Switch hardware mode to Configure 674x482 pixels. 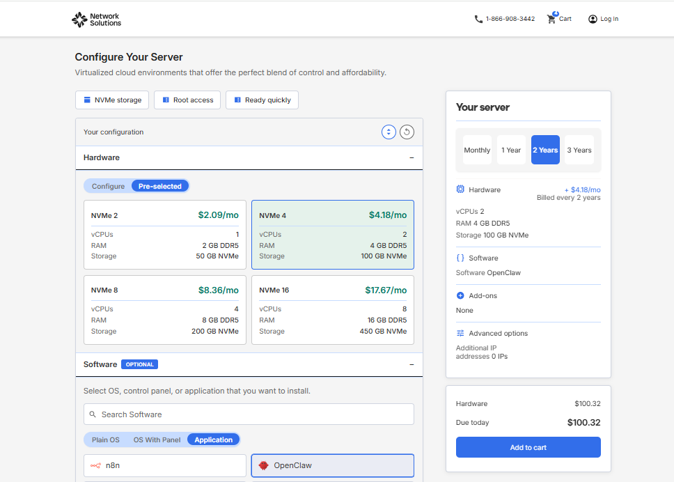tap(109, 186)
